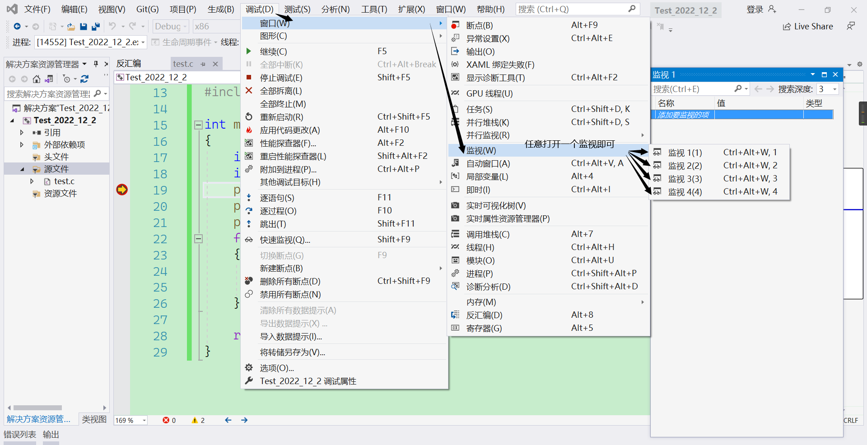Expand the test.c tree node

coord(32,181)
